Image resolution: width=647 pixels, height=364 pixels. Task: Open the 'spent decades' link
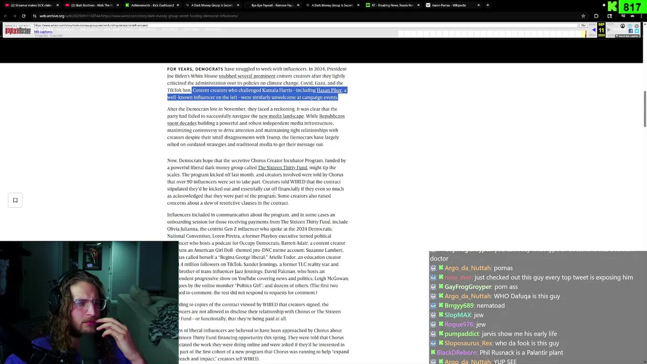(182, 123)
